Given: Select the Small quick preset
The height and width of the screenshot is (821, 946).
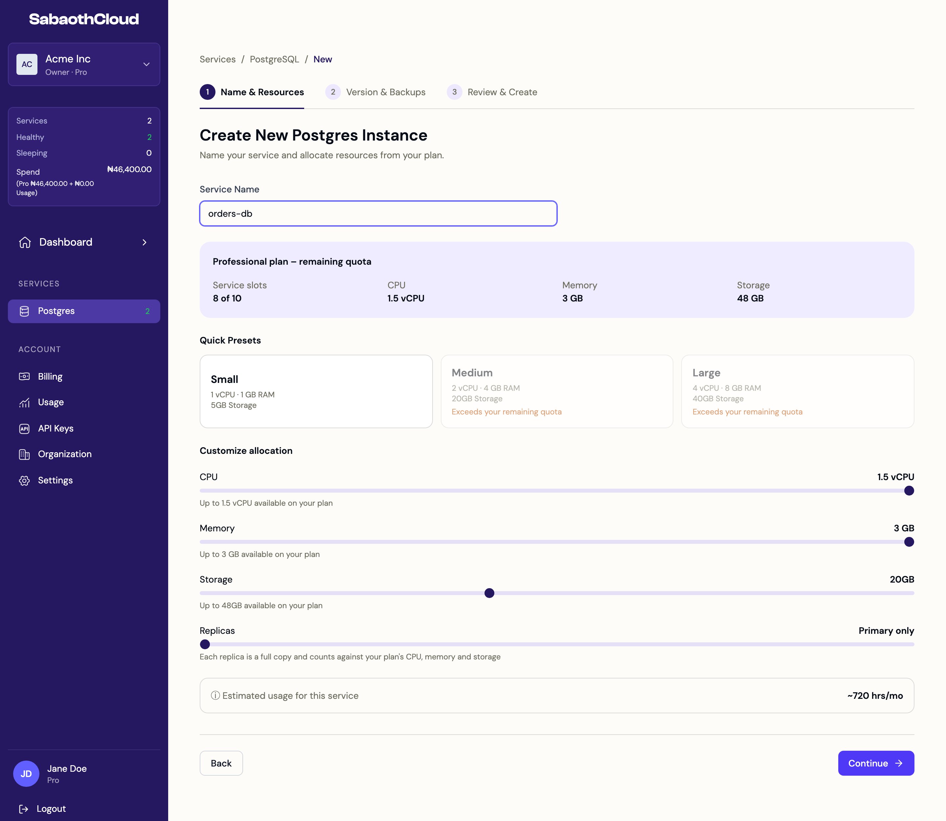Looking at the screenshot, I should tap(316, 392).
